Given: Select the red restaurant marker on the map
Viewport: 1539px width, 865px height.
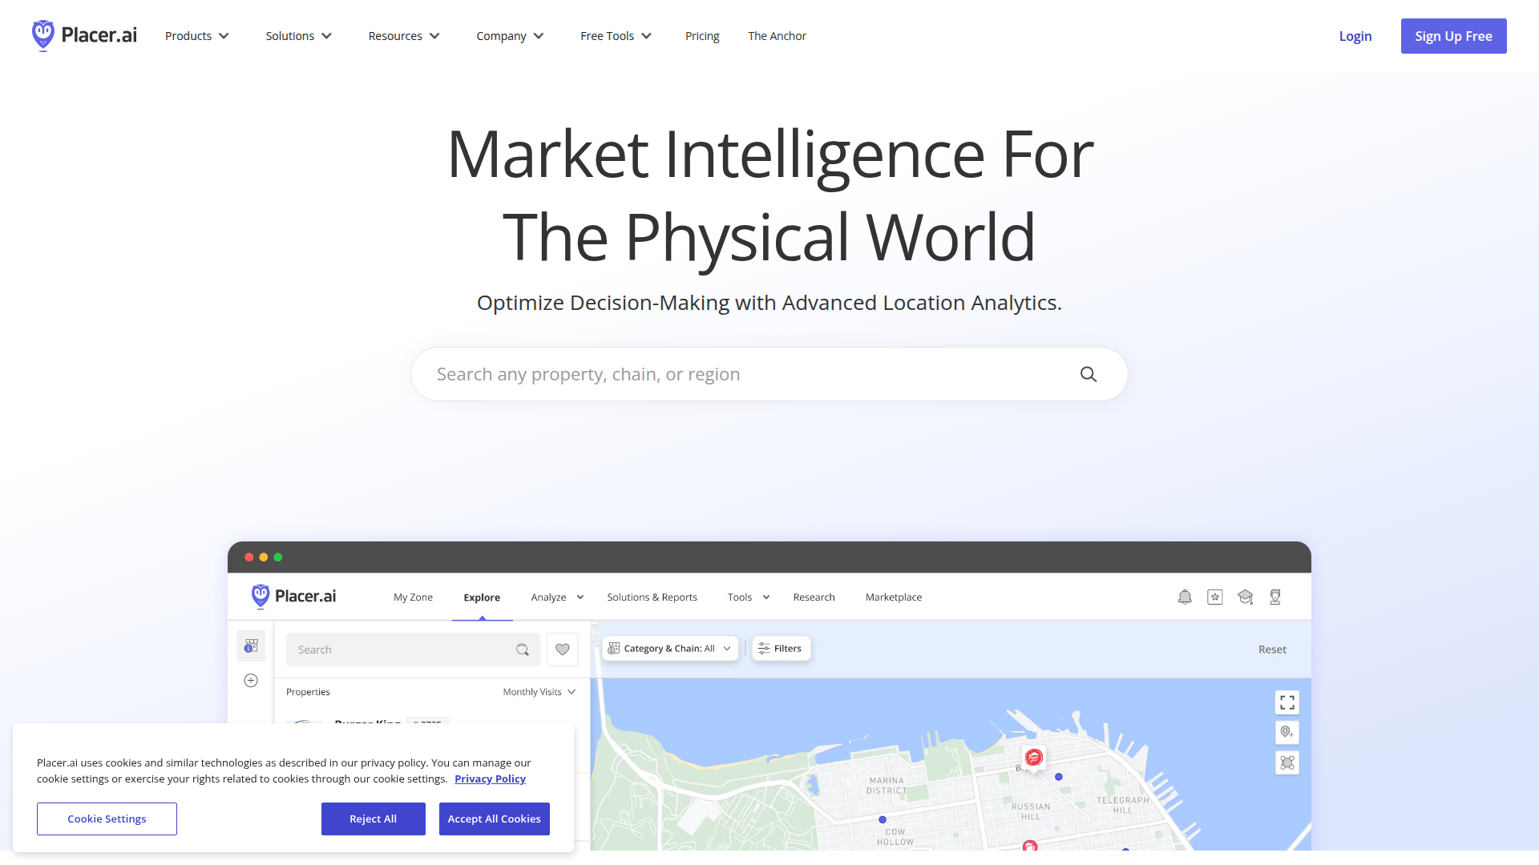Looking at the screenshot, I should pyautogui.click(x=1034, y=757).
